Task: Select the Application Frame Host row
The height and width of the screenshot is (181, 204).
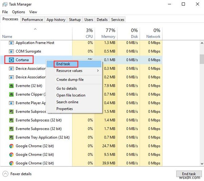Action: (x=81, y=43)
